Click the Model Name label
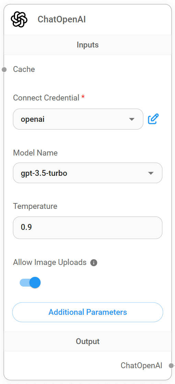 click(x=35, y=153)
